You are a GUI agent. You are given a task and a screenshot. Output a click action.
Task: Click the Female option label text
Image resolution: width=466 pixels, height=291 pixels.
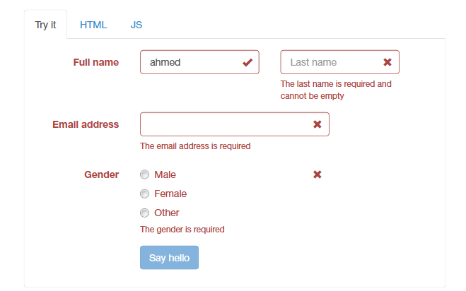[x=170, y=194]
